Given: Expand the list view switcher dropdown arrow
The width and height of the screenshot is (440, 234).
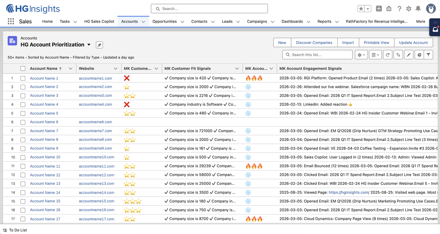Looking at the screenshot, I should click(89, 45).
